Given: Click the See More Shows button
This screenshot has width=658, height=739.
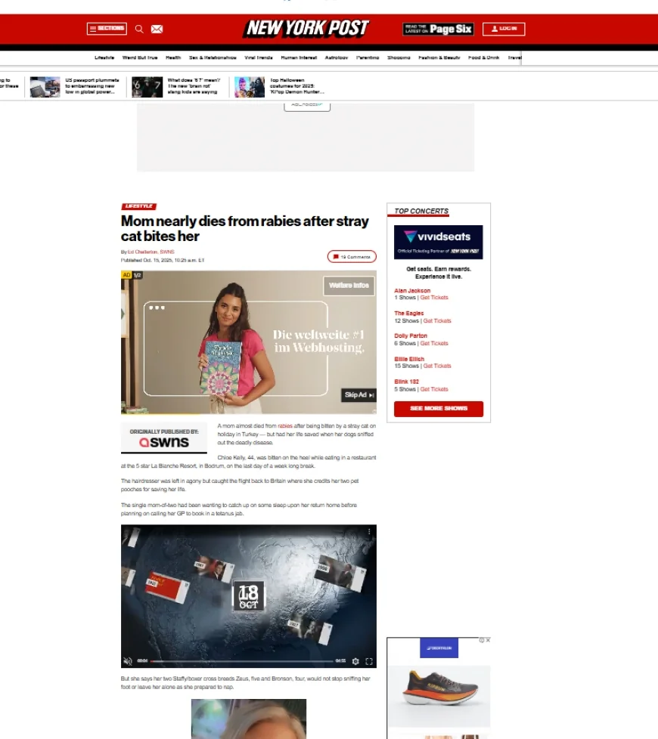Looking at the screenshot, I should [x=439, y=409].
